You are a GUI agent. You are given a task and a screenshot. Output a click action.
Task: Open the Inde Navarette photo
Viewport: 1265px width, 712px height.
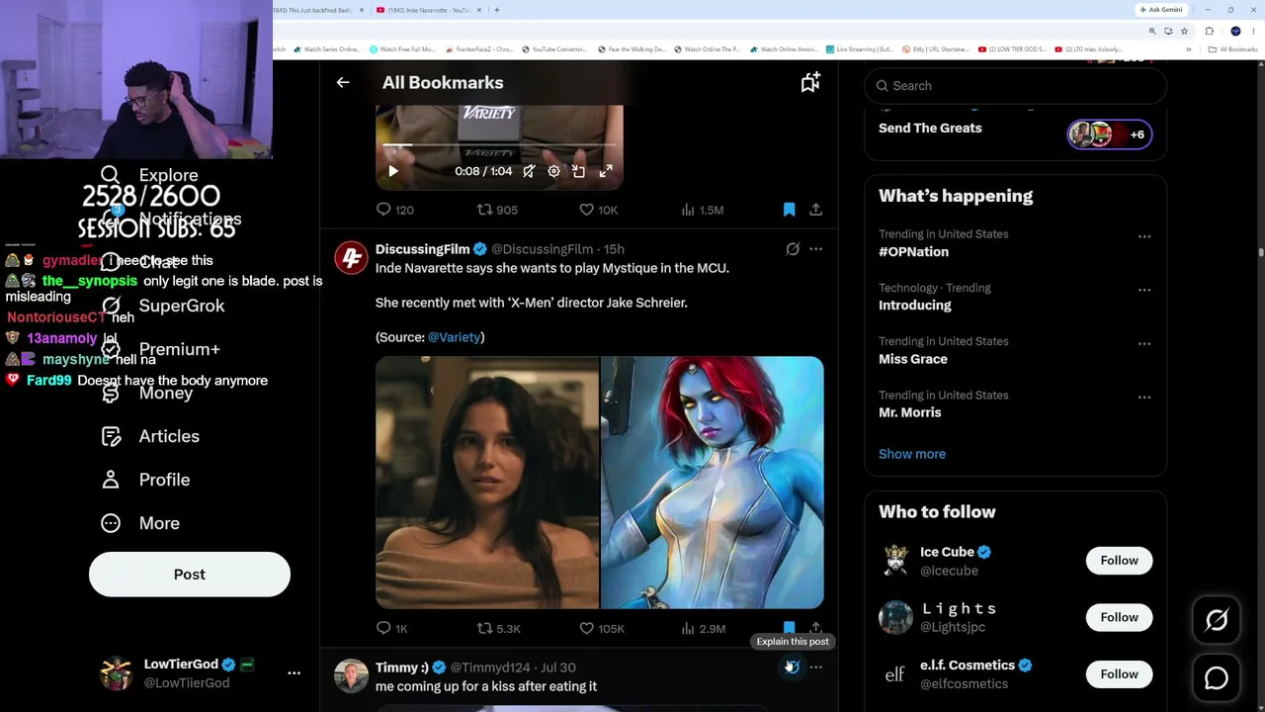pyautogui.click(x=487, y=483)
